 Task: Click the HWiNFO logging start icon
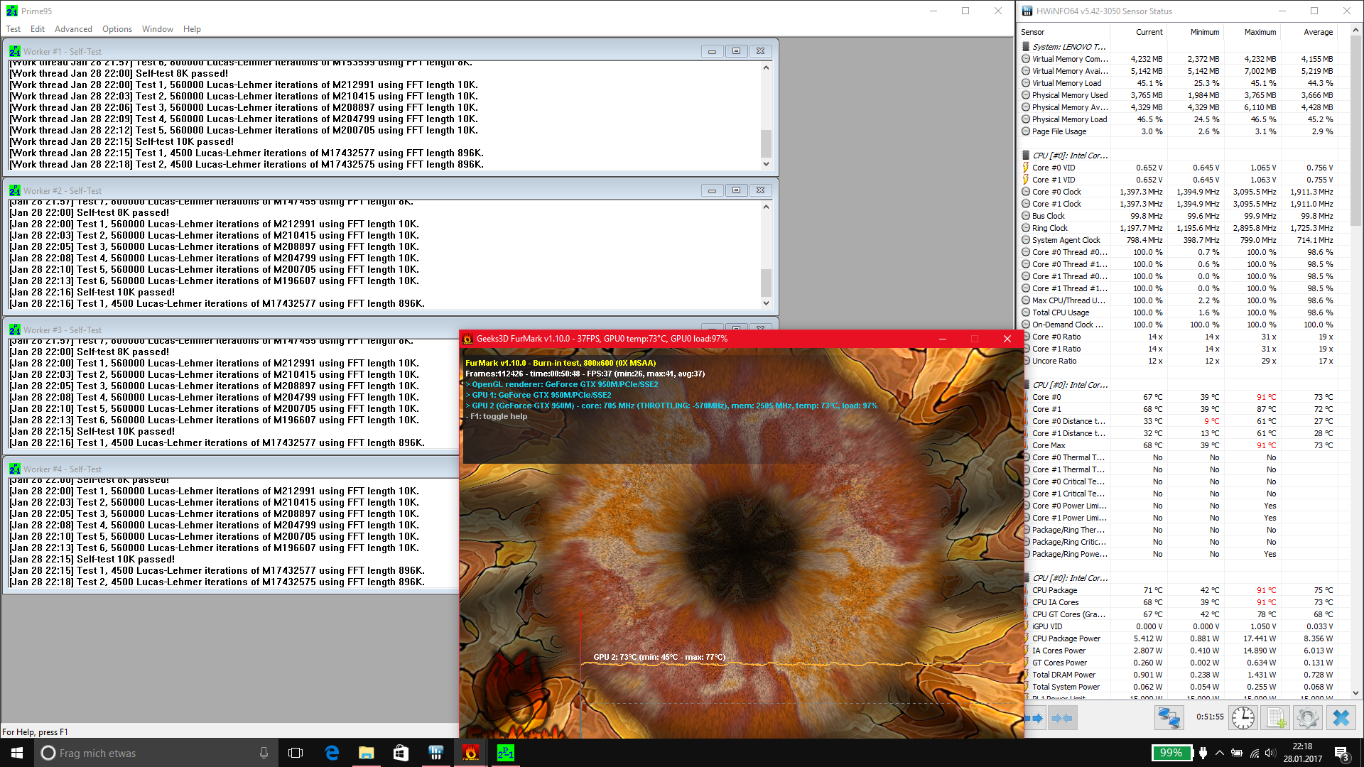point(1275,718)
